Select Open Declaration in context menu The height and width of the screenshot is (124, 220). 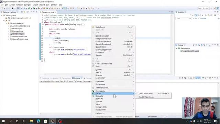coord(113,36)
